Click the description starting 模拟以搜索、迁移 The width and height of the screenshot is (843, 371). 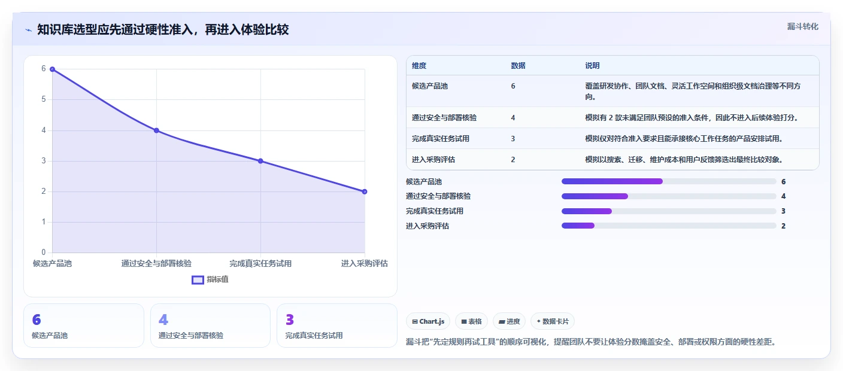coord(684,159)
